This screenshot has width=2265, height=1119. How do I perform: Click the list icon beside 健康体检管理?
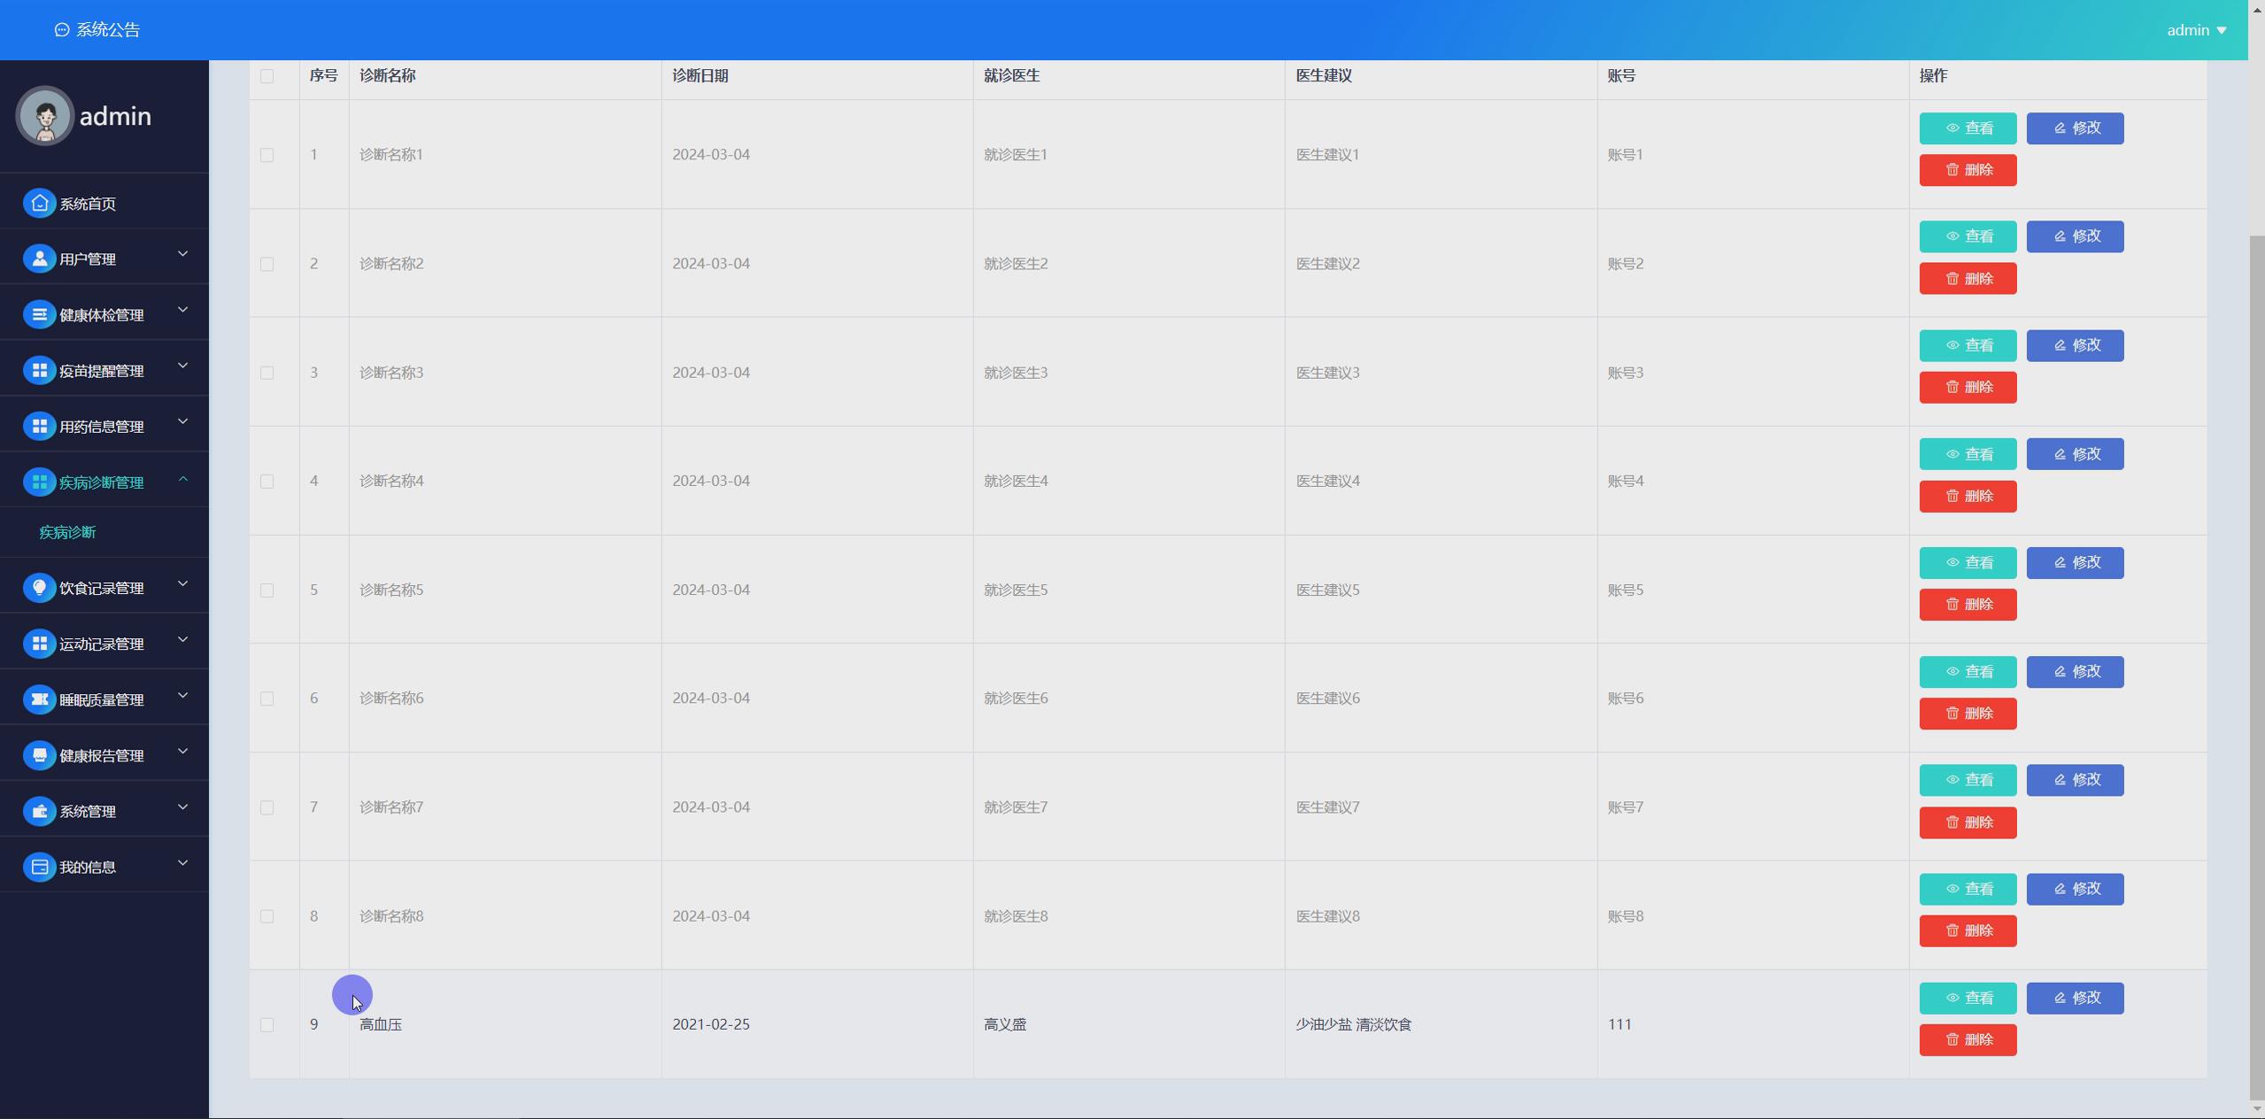pos(39,315)
